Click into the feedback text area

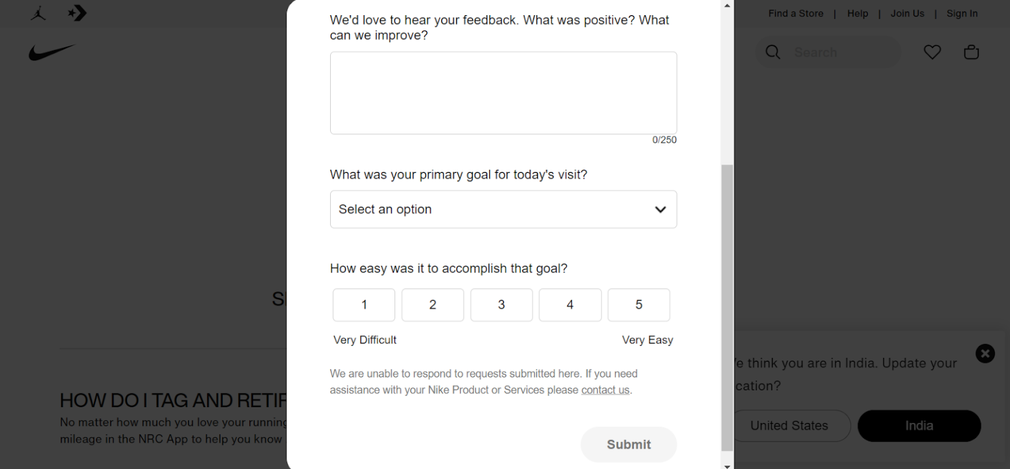[x=503, y=93]
